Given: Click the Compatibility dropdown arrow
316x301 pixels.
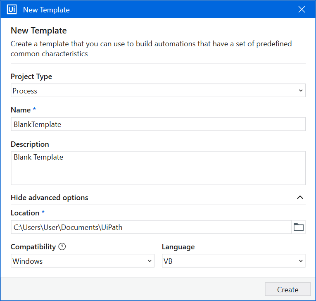Looking at the screenshot, I should coord(149,261).
